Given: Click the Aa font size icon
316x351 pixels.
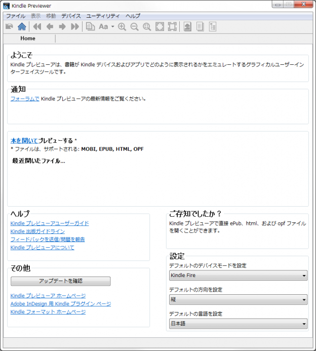Looking at the screenshot, I should [103, 27].
